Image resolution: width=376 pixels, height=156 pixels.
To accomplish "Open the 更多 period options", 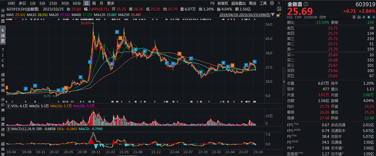I will click(111, 3).
